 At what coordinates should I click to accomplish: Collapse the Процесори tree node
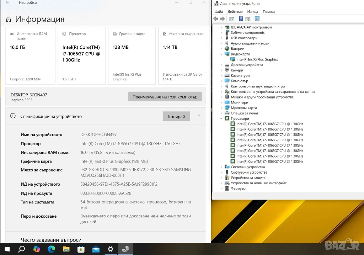(x=221, y=118)
